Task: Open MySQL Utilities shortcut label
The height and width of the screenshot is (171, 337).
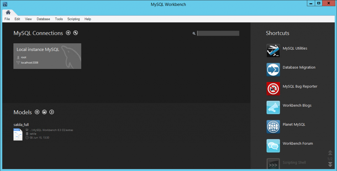Action: 295,49
